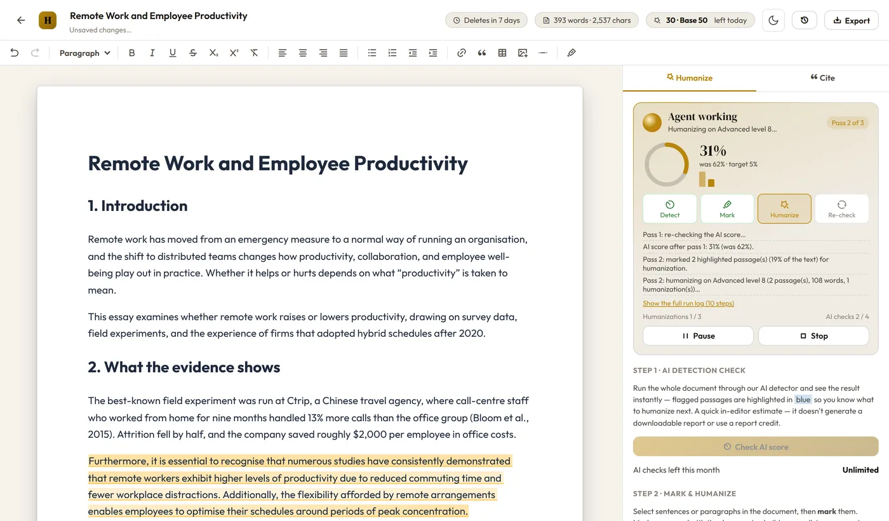The image size is (889, 521).
Task: Click the Unsaved changes status text
Action: [100, 30]
